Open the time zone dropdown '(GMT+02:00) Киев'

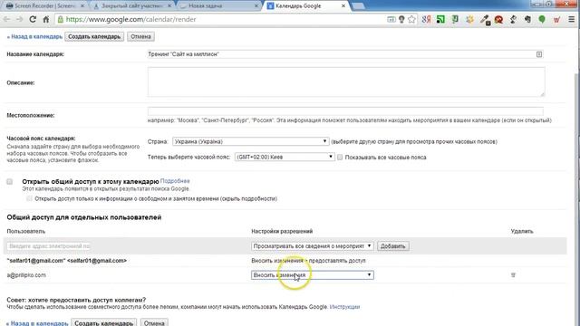285,157
